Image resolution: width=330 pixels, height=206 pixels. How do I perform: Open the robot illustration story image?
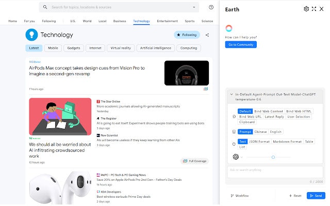(60, 116)
